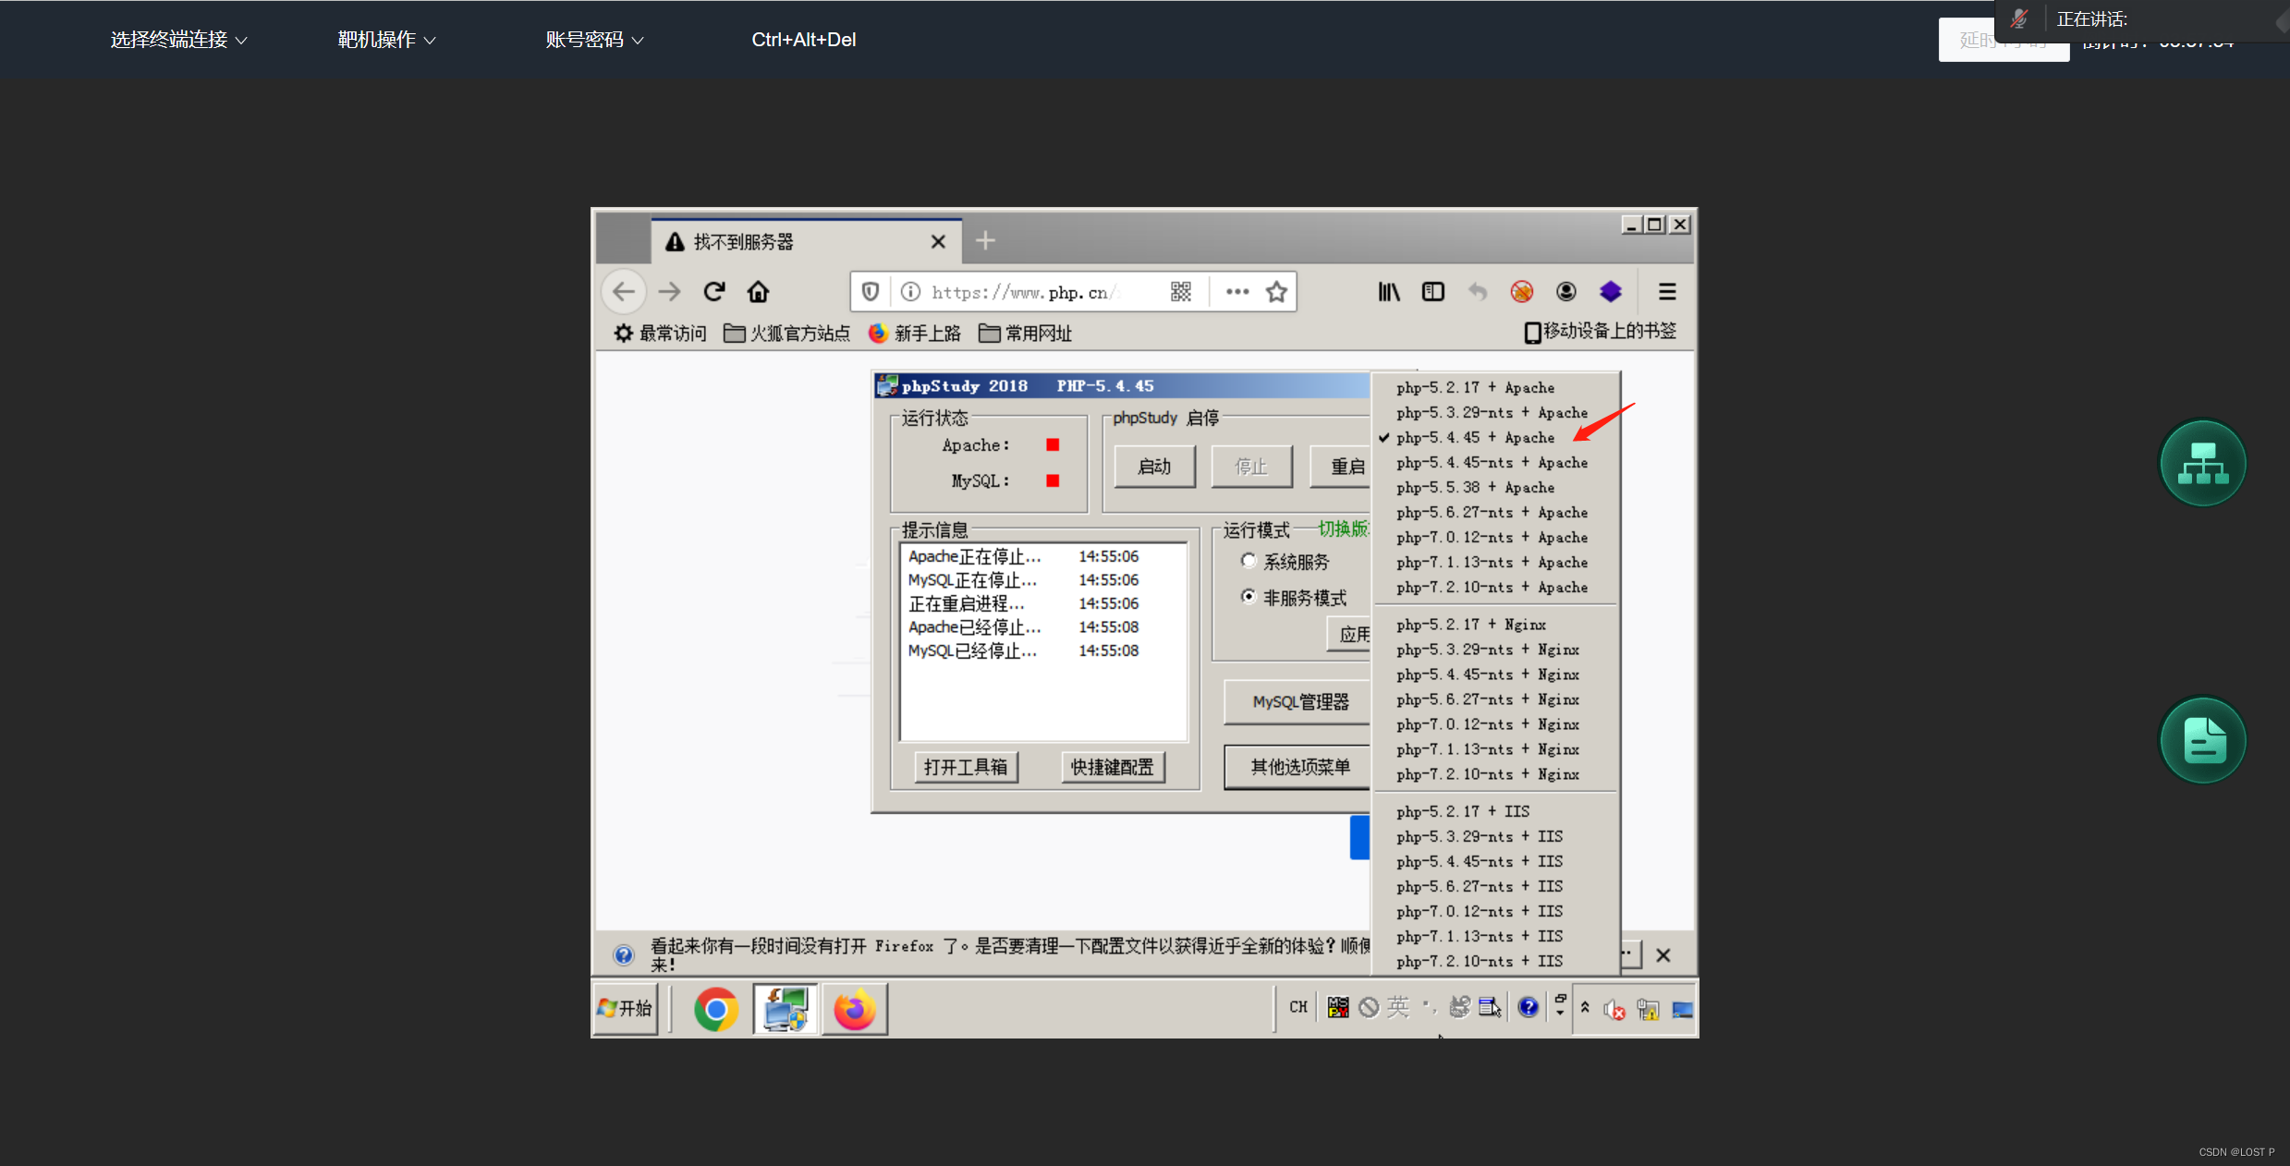Dismiss the Firefox refresh notification bar
The height and width of the screenshot is (1166, 2290).
click(1663, 955)
